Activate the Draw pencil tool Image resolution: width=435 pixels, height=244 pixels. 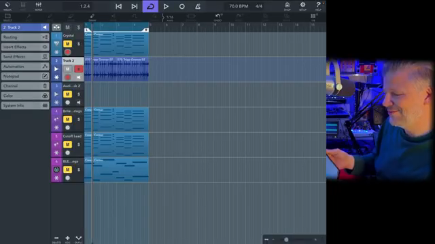(92, 17)
